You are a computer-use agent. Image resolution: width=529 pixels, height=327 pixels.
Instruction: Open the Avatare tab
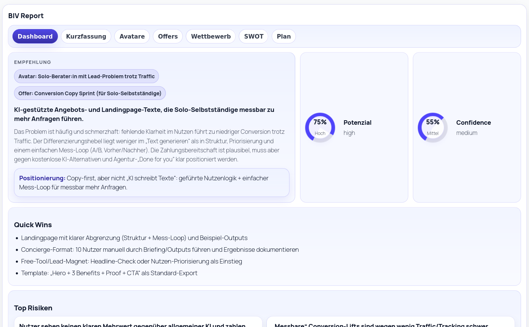[x=132, y=36]
